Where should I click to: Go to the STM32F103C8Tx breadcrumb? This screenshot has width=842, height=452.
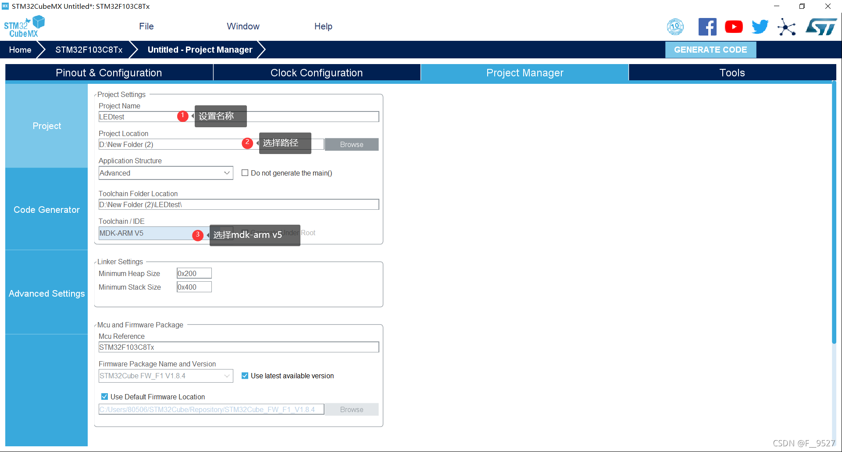click(89, 50)
